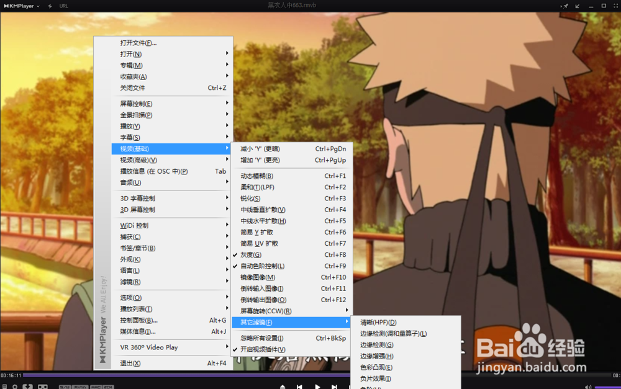
Task: Open the 捕获(C) submenu
Action: pyautogui.click(x=172, y=236)
